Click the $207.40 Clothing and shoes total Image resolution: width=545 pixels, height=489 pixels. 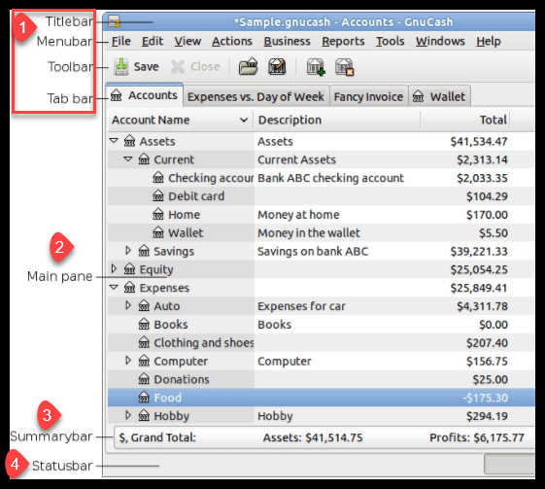487,342
